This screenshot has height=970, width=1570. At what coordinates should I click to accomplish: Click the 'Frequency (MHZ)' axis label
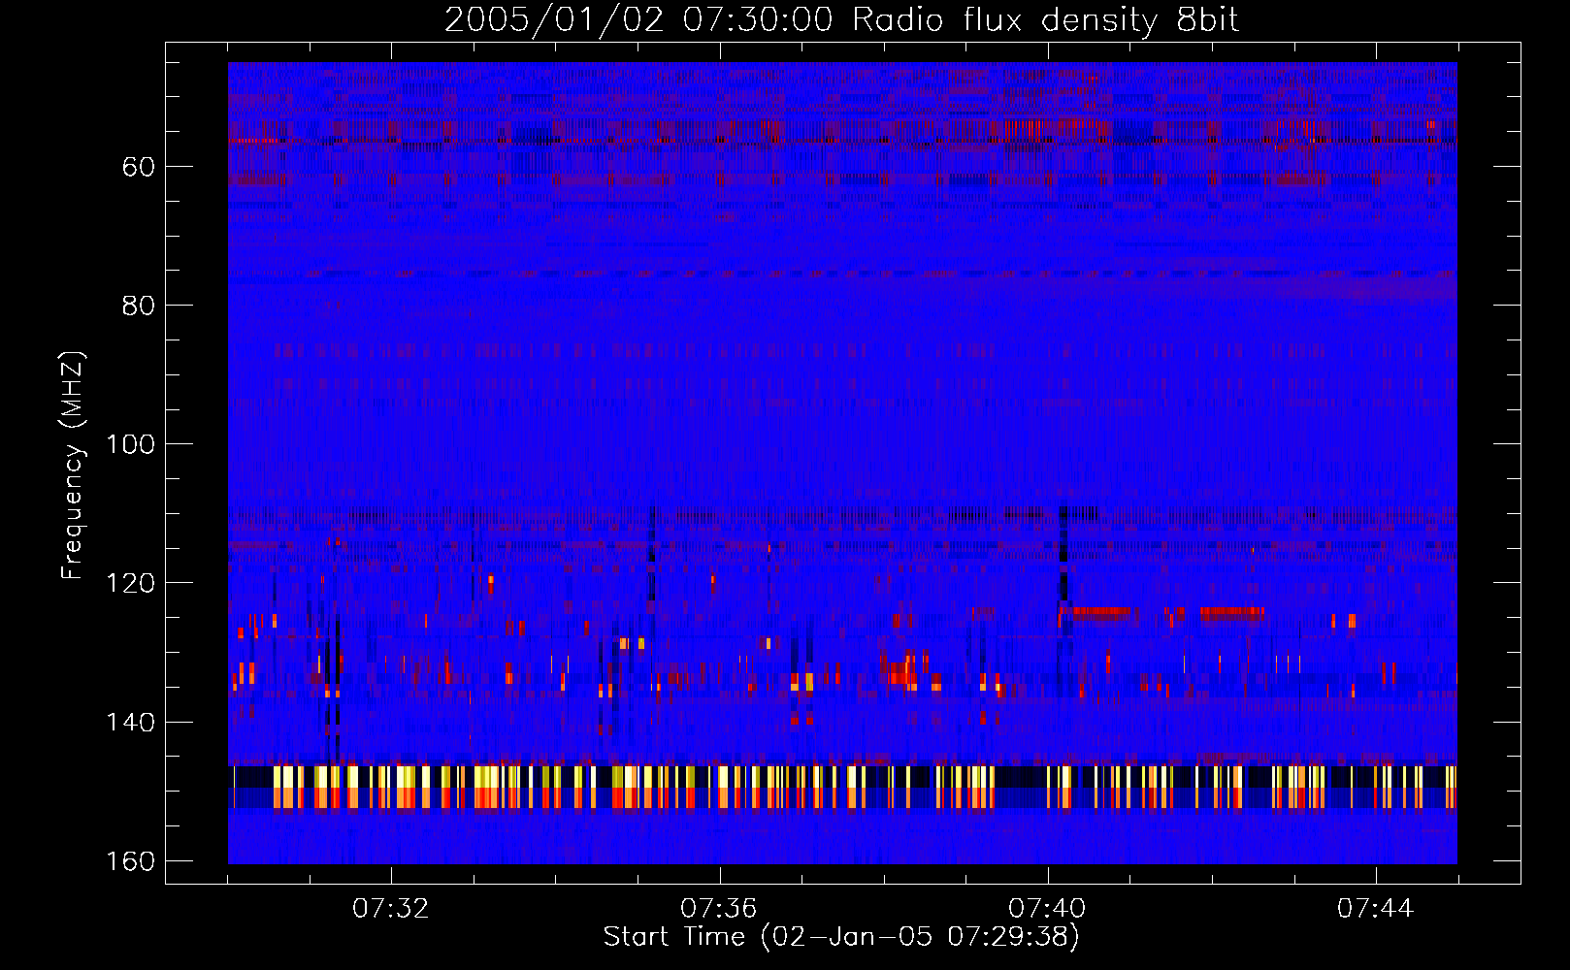click(x=73, y=466)
